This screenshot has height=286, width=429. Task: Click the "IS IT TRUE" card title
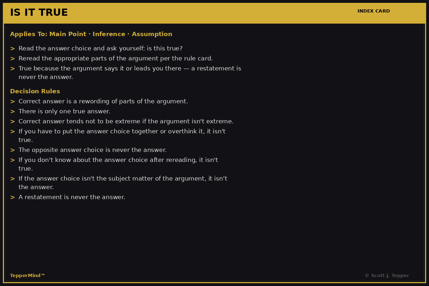point(39,13)
